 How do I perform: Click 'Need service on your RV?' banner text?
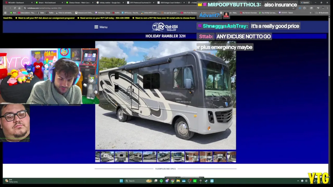[105, 18]
